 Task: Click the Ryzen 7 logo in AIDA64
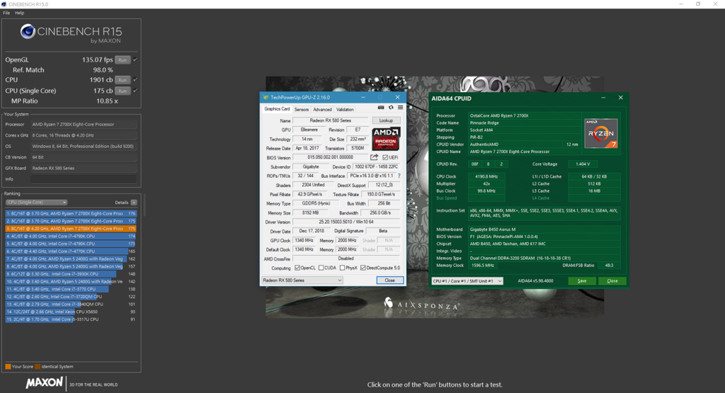(x=600, y=133)
